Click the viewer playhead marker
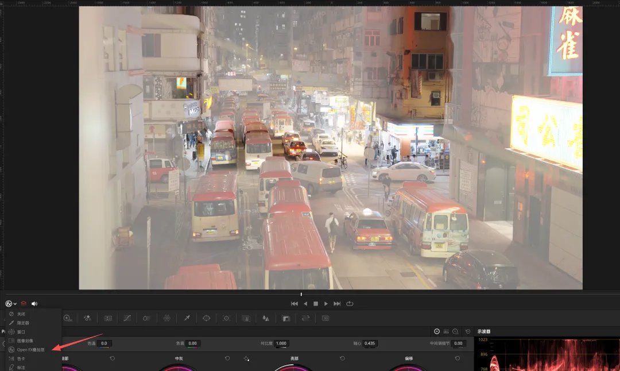Viewport: 620px width, 371px height. click(301, 294)
